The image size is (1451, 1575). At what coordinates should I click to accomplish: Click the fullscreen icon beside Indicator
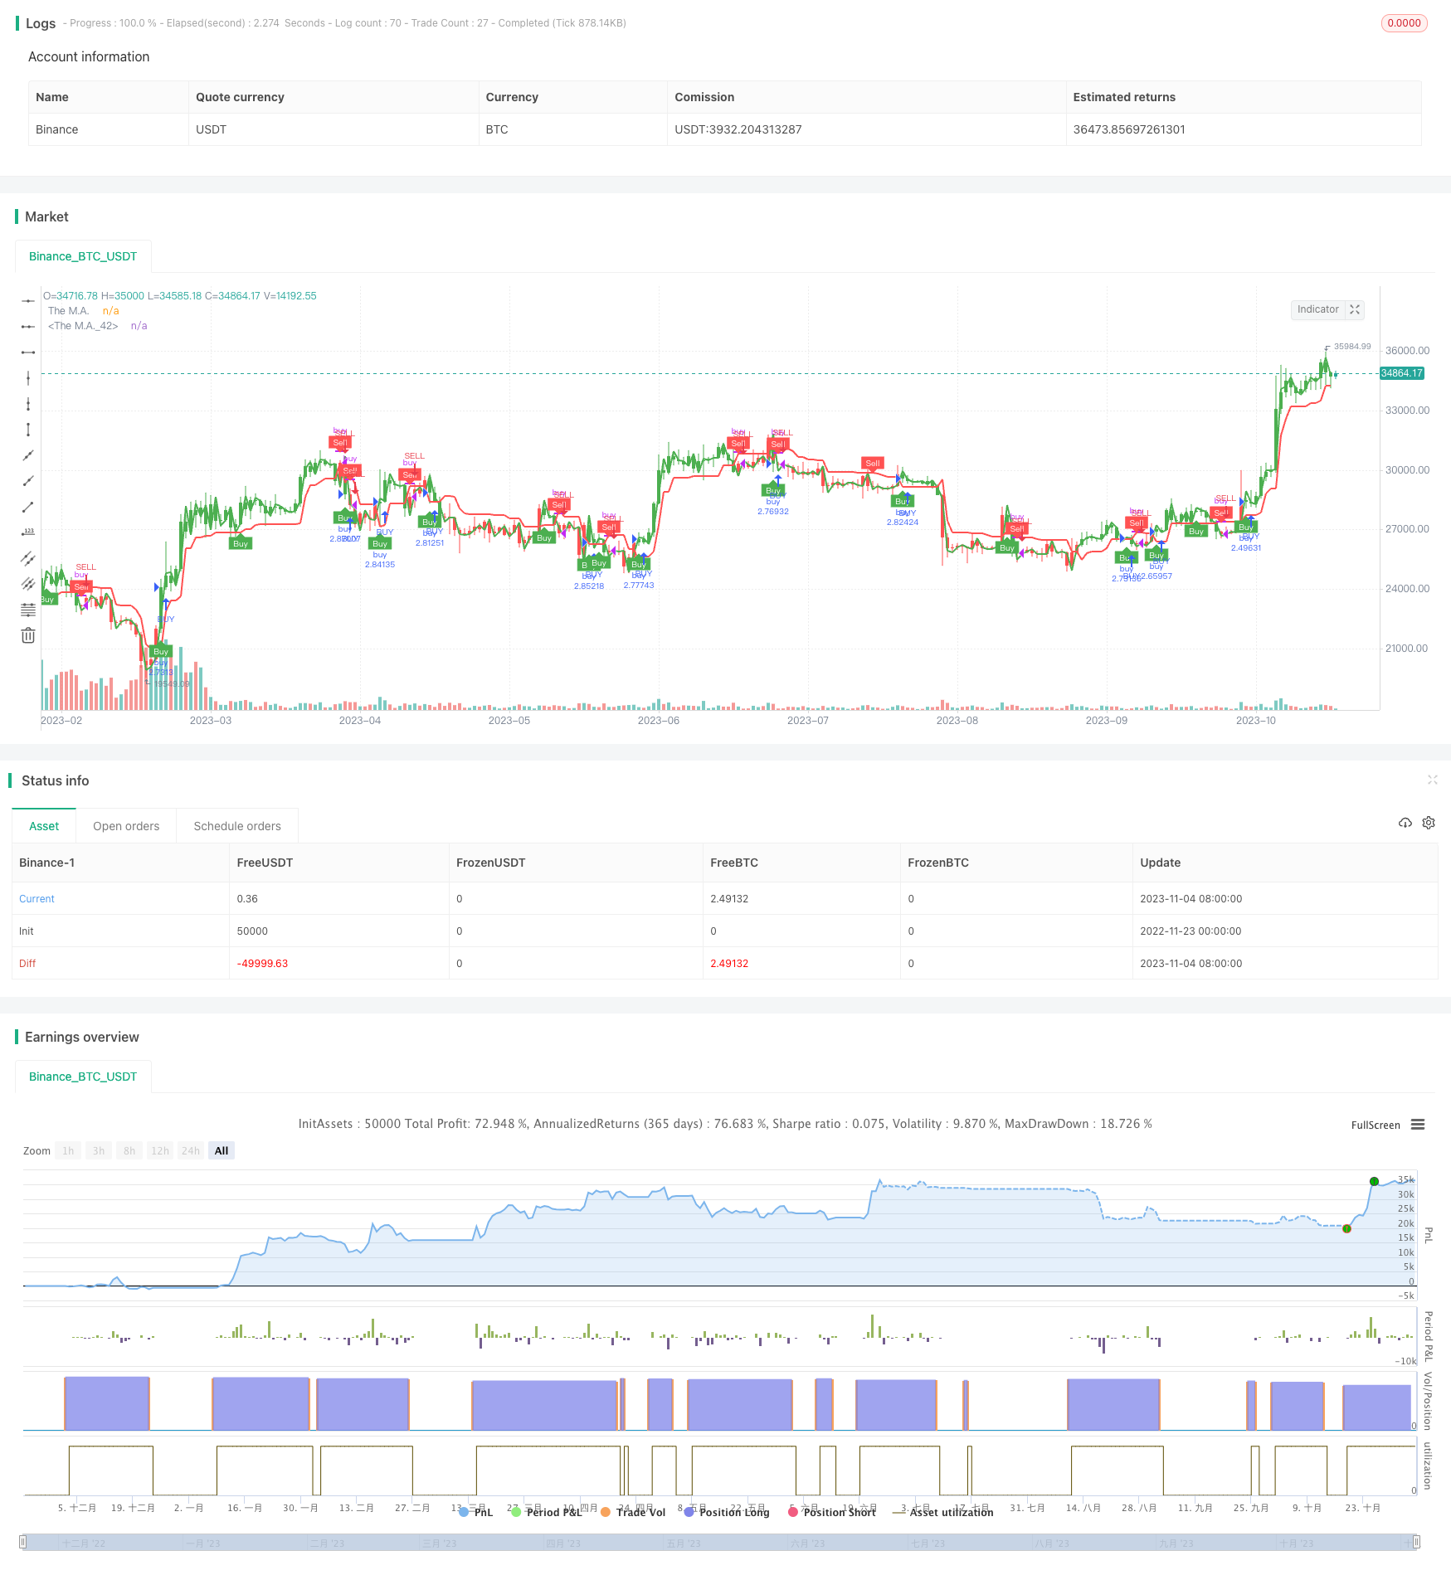pos(1355,309)
